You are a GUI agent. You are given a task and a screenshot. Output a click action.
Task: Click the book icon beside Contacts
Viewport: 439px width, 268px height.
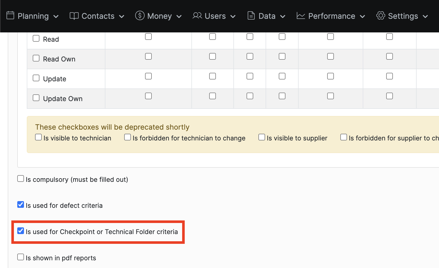[x=74, y=16]
